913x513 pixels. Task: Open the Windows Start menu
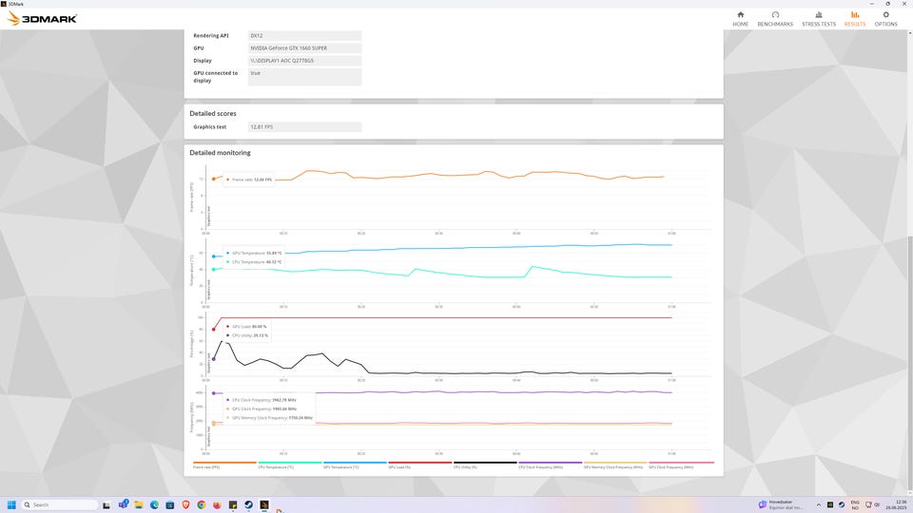(x=11, y=504)
